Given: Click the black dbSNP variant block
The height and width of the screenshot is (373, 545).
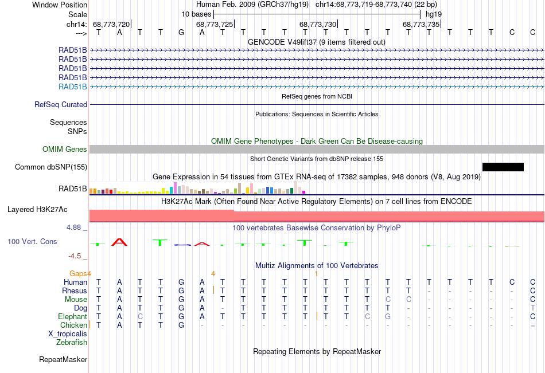Looking at the screenshot, I should click(x=503, y=167).
